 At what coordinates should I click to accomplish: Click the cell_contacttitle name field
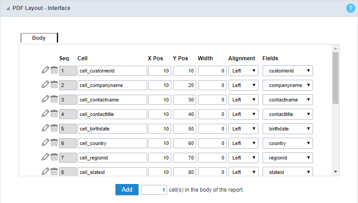[x=112, y=114]
